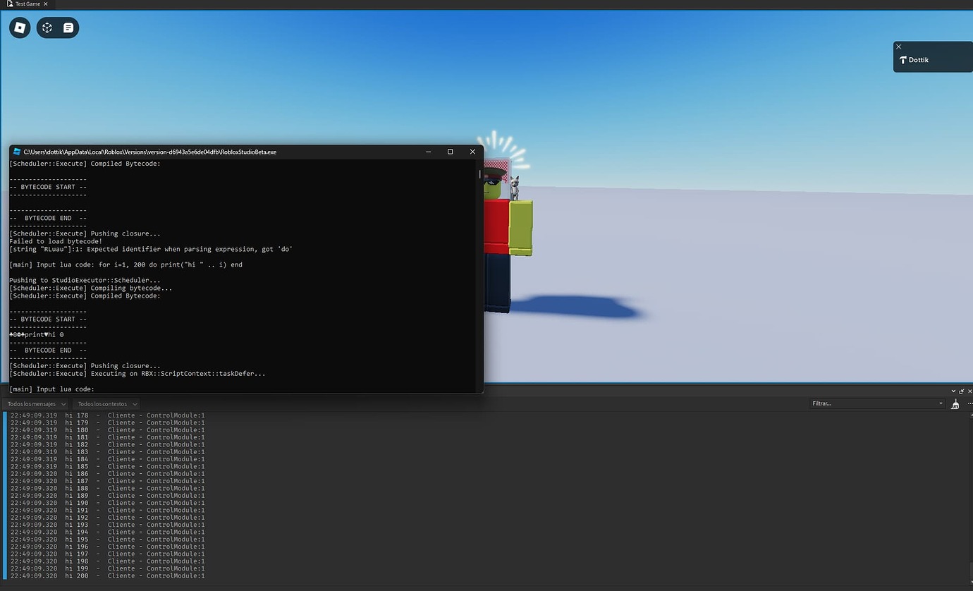Open the 'Todos los contextos' dropdown
This screenshot has height=591, width=973.
point(105,403)
